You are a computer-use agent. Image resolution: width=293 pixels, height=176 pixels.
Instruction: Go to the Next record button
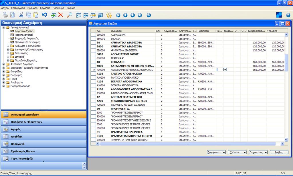[x=132, y=15]
